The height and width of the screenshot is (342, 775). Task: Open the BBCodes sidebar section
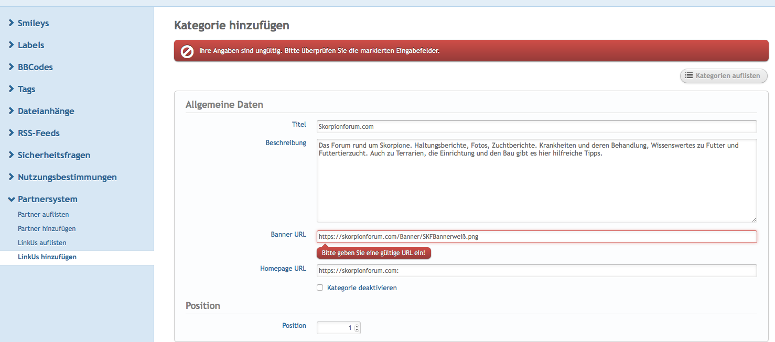[x=35, y=67]
